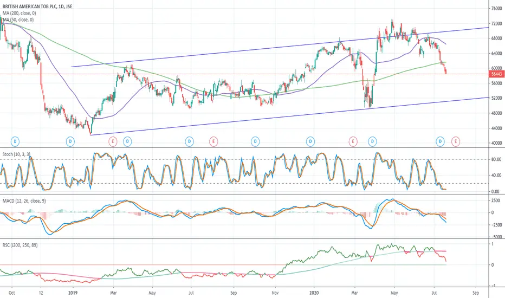Click the 68000 price scale value

coord(496,38)
